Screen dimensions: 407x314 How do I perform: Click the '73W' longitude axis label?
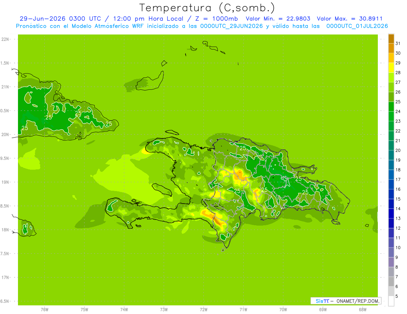tap(164, 310)
